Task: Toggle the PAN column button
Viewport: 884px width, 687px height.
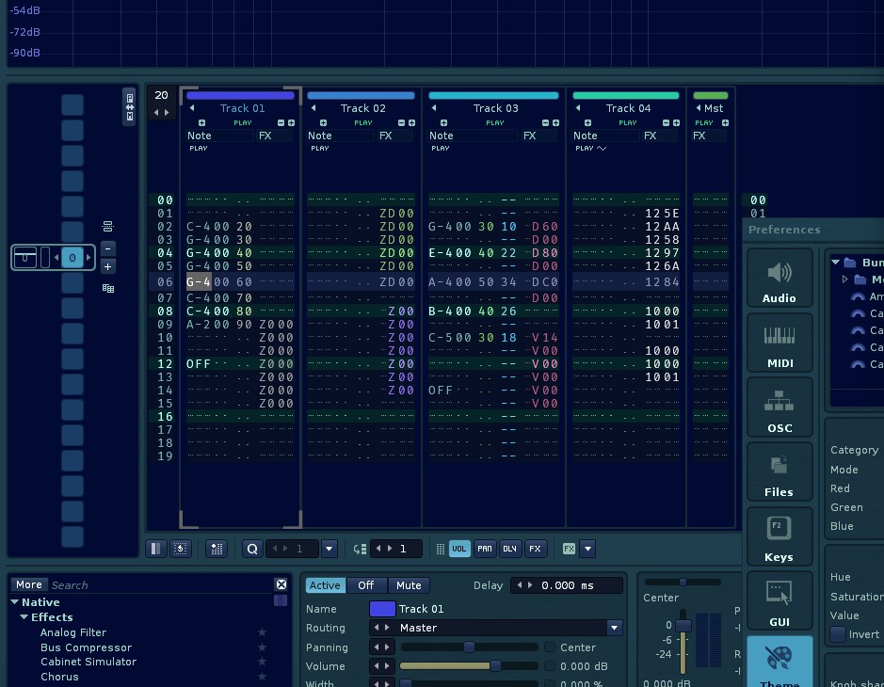Action: (x=484, y=549)
